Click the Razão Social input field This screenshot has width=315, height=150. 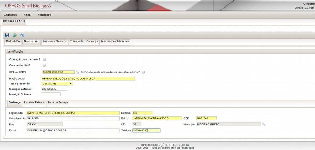pyautogui.click(x=88, y=78)
